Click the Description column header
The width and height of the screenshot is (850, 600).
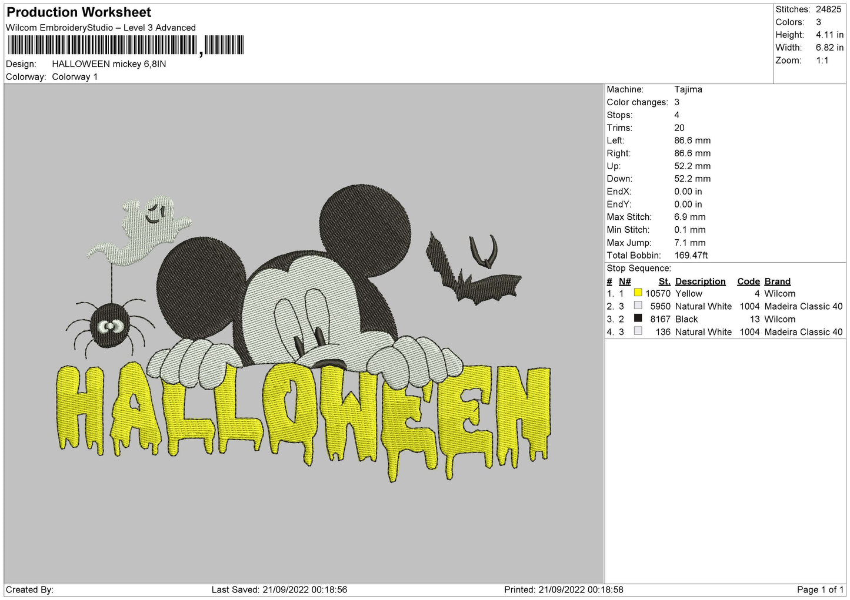pyautogui.click(x=700, y=281)
